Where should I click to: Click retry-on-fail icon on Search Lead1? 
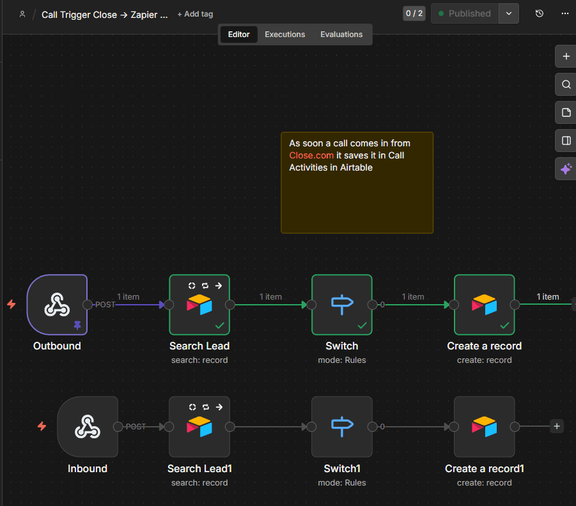tap(206, 407)
